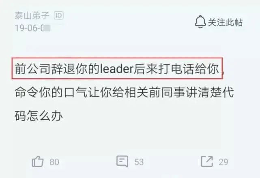
Task: Click the share count 29
Action: coord(223,162)
